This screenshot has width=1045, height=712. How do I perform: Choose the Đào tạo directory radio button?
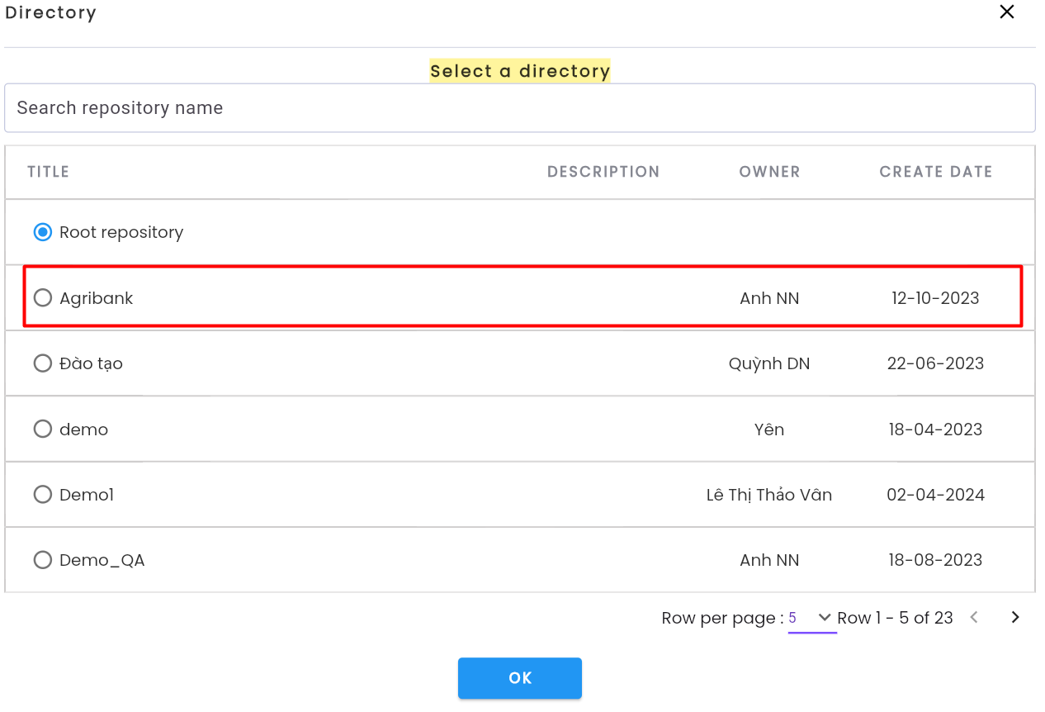point(43,363)
